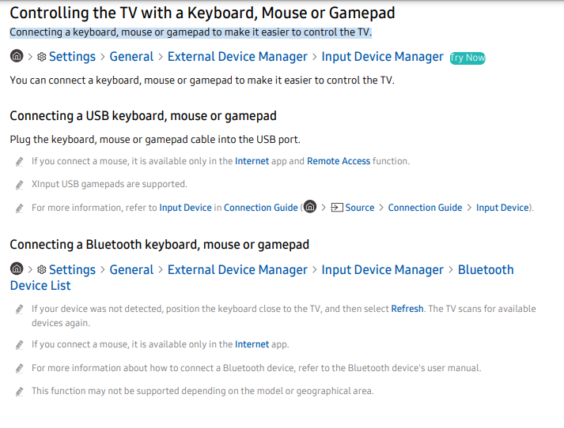Image resolution: width=564 pixels, height=428 pixels.
Task: Open External Device Manager in the top breadcrumb
Action: coord(237,57)
